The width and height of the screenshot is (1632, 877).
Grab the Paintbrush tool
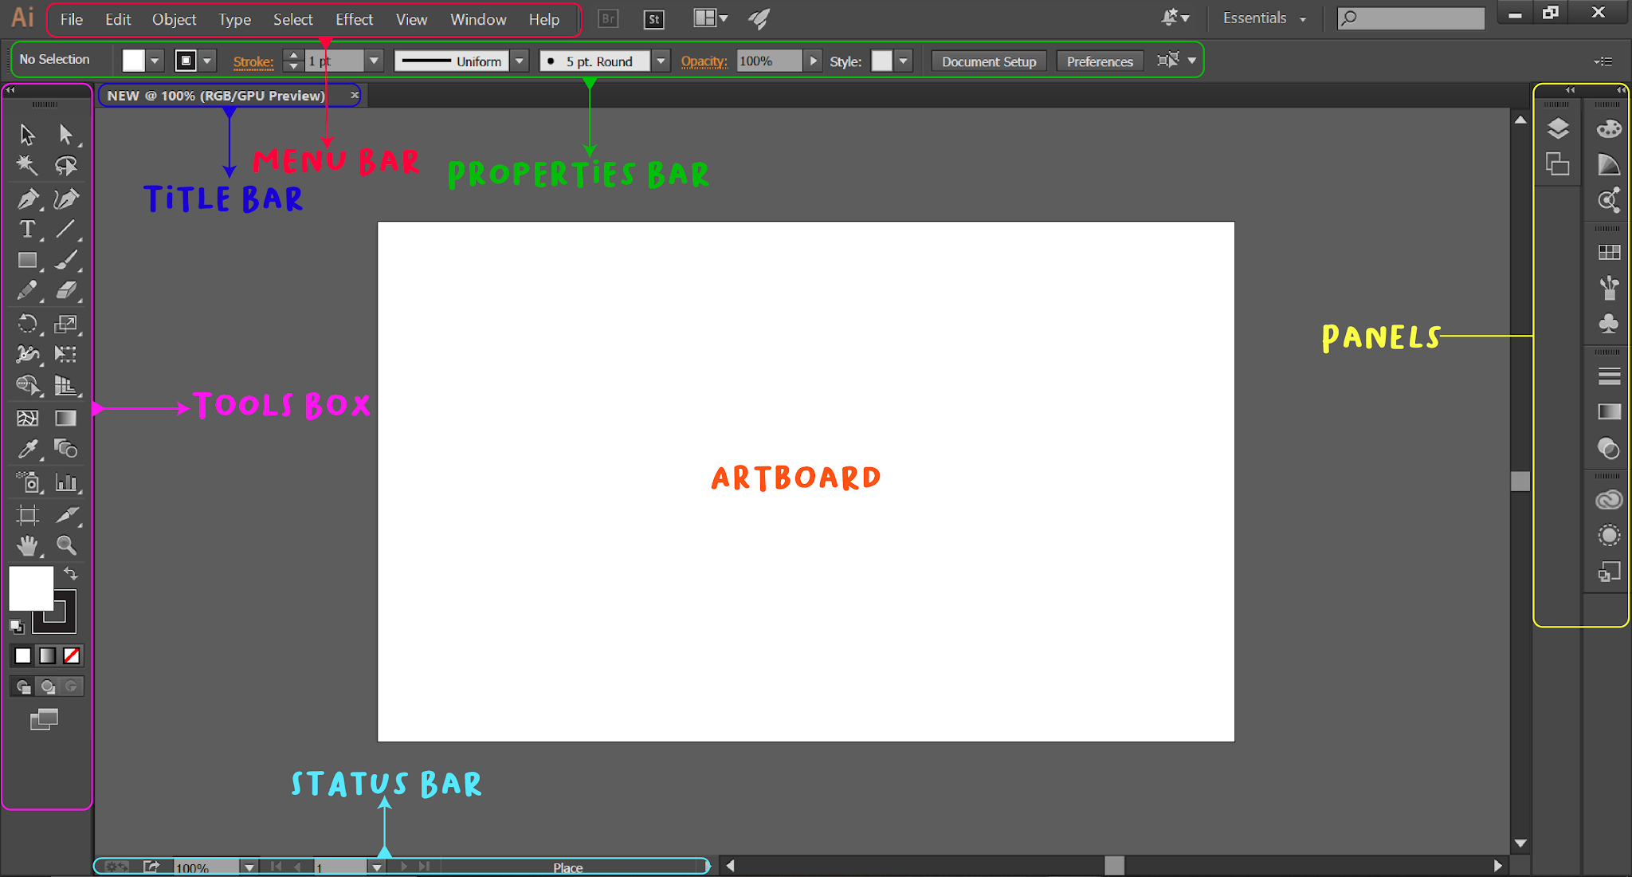pos(69,260)
